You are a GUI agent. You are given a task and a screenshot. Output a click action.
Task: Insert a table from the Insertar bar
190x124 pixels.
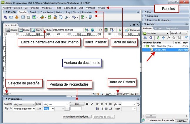(x=23, y=17)
